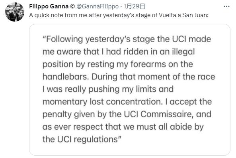The height and width of the screenshot is (158, 236).
Task: Open the attached statement image
Action: [x=130, y=90]
